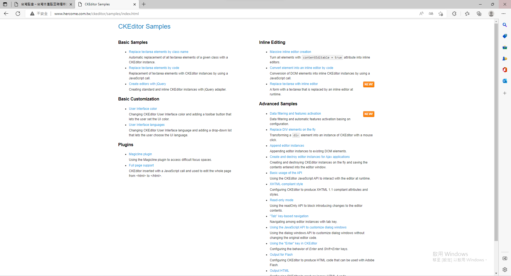Open the favorites list
Image resolution: width=511 pixels, height=276 pixels.
coord(467,14)
